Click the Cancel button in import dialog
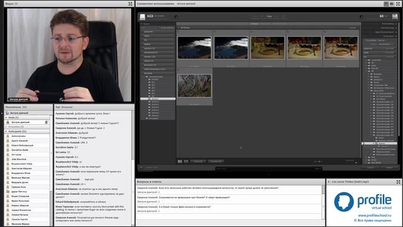The image size is (403, 227). [370, 168]
